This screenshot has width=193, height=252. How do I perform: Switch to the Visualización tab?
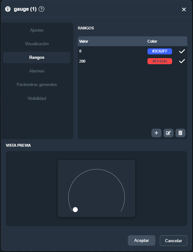pos(37,44)
